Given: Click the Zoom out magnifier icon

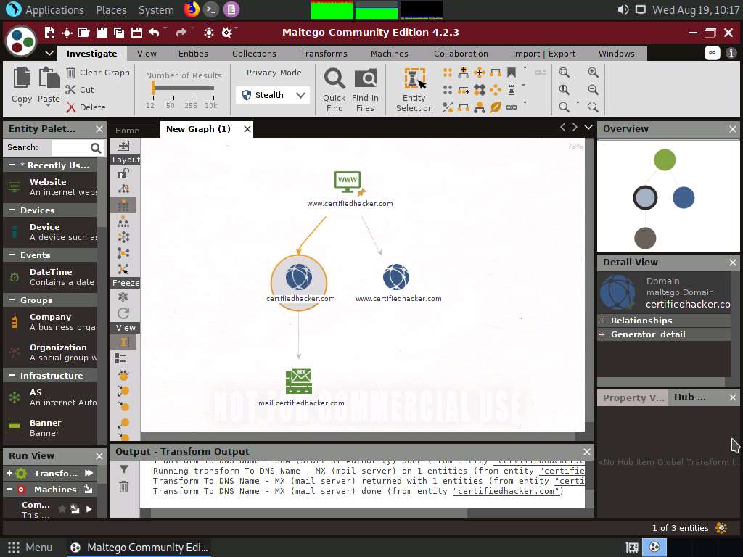Looking at the screenshot, I should (x=594, y=89).
